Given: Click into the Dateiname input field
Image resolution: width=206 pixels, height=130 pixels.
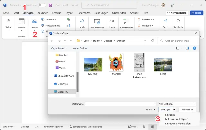Looking at the screenshot, I should point(119,104).
